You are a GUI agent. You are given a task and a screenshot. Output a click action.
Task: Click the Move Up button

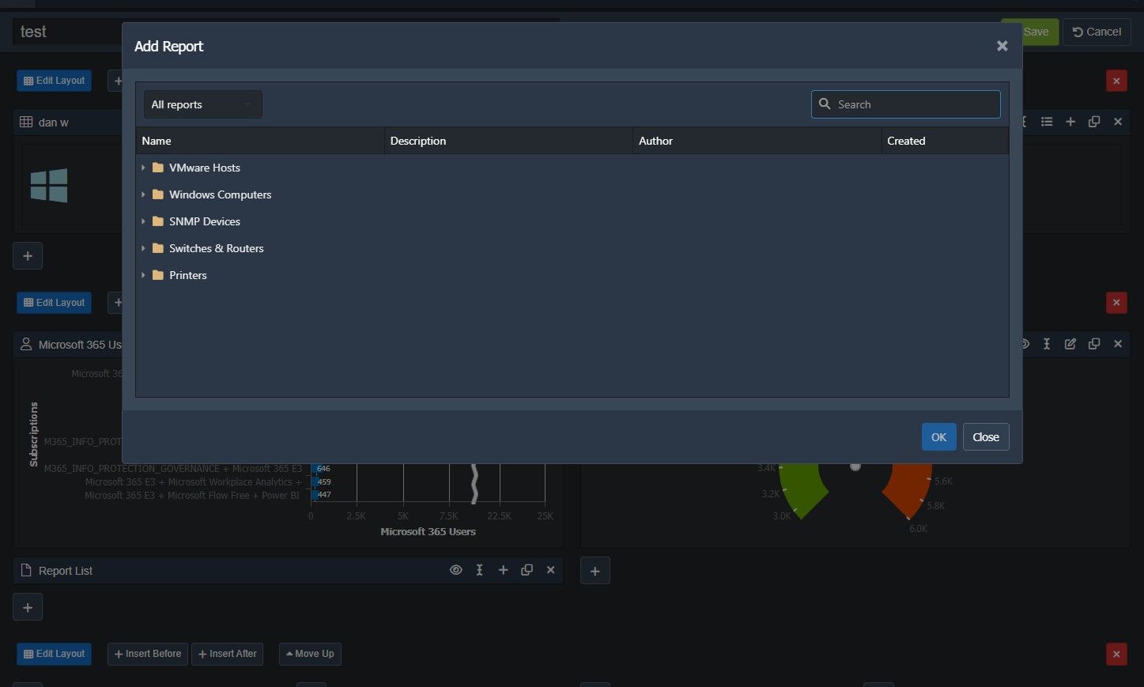(310, 654)
